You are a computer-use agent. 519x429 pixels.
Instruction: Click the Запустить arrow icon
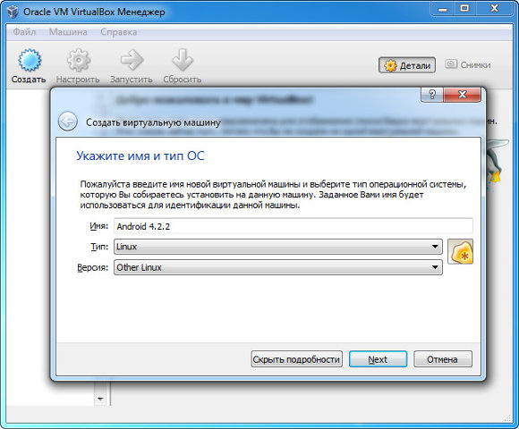coord(132,60)
